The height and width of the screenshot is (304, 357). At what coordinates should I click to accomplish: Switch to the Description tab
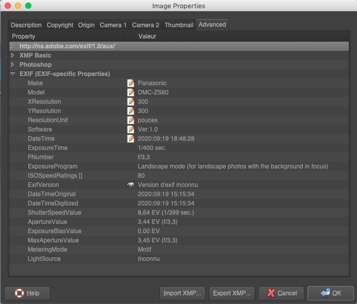26,25
